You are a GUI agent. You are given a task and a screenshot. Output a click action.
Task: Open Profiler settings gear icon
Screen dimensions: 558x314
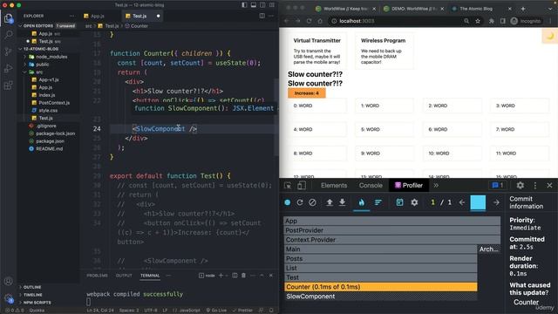(x=414, y=202)
